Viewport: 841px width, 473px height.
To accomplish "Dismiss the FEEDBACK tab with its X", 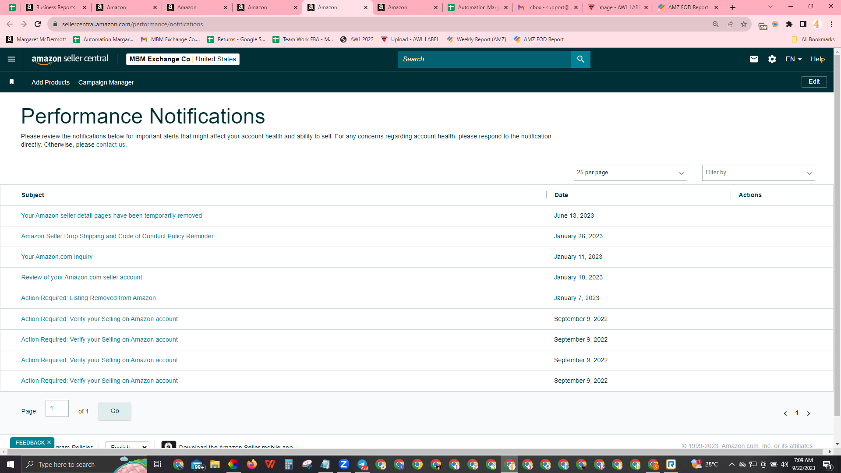I will [49, 442].
